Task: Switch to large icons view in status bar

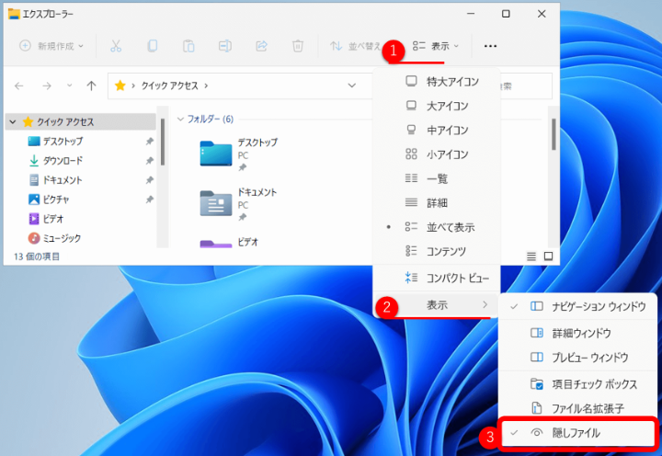Action: click(548, 256)
